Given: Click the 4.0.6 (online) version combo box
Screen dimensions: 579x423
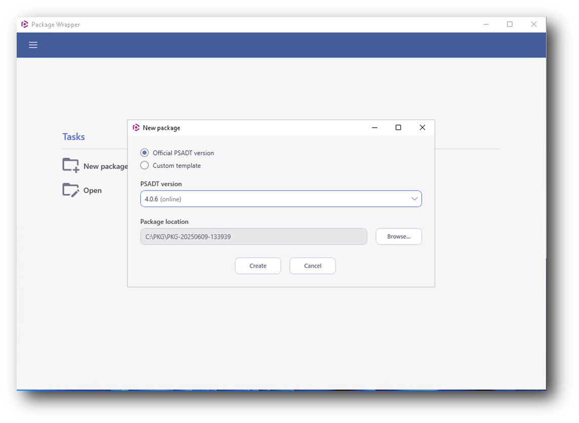Looking at the screenshot, I should pos(281,199).
